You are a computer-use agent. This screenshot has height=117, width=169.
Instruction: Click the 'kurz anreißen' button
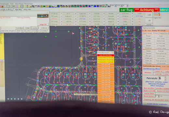tap(149, 88)
